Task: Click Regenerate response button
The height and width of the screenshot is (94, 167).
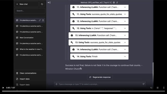Action: pos(100,77)
